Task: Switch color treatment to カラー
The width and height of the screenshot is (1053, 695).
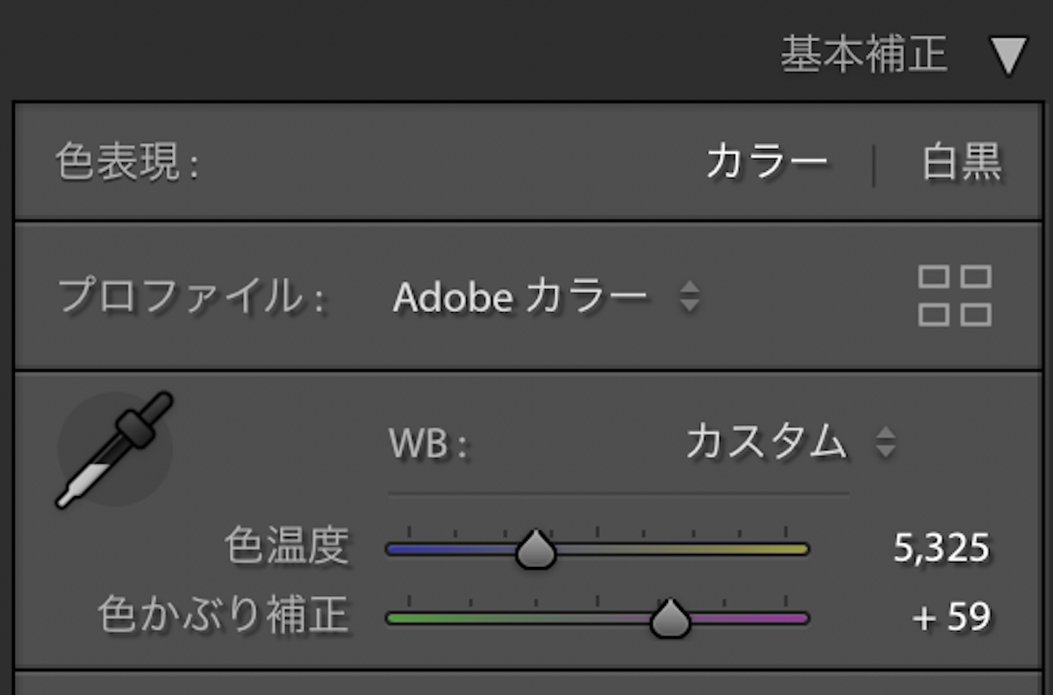Action: point(767,163)
